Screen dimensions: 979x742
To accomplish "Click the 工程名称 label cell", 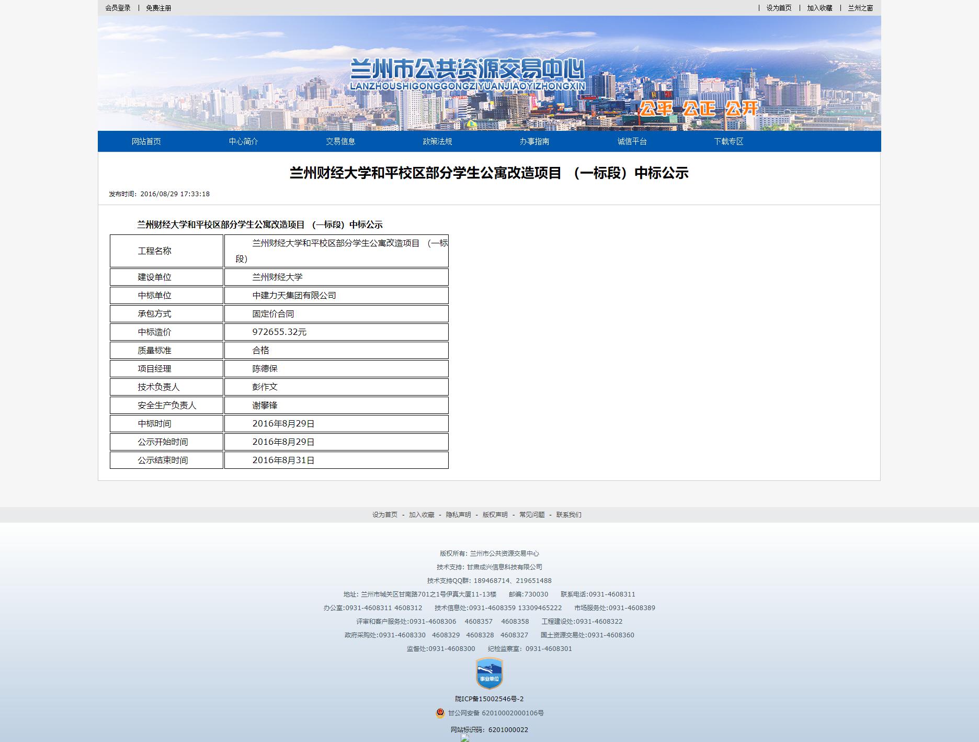I will [167, 251].
